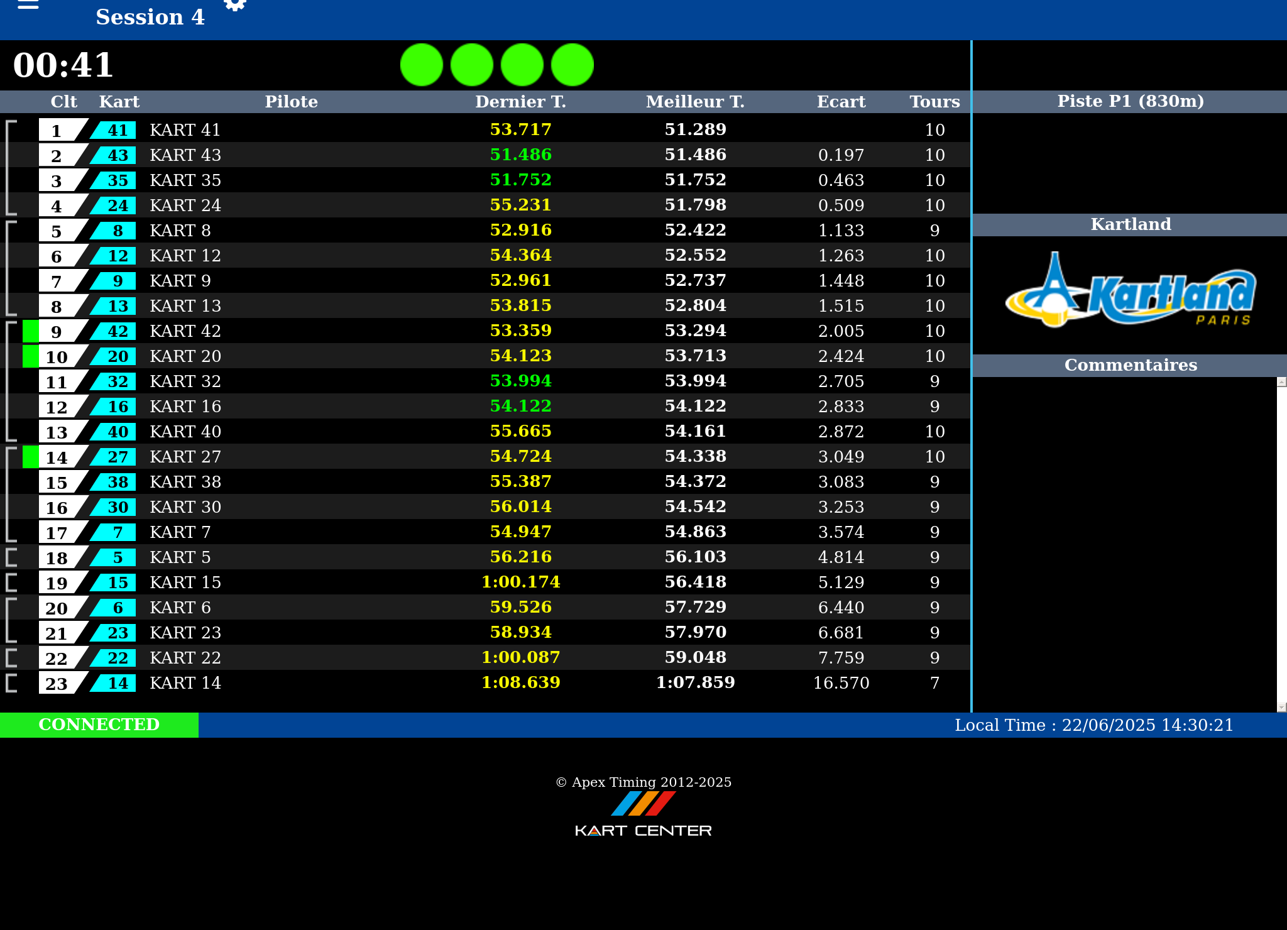1287x930 pixels.
Task: Click the Kartland Paris logo
Action: pos(1130,290)
